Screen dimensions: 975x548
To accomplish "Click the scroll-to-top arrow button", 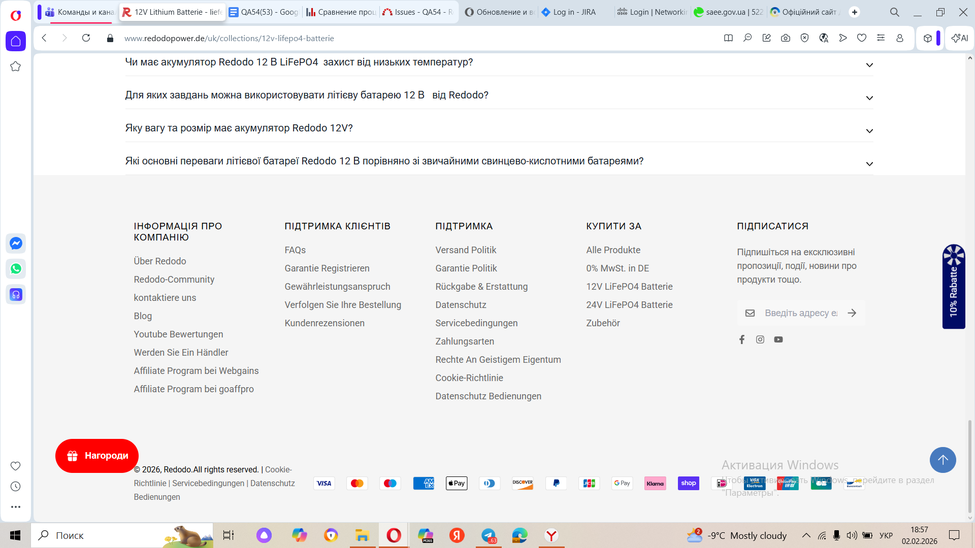I will pyautogui.click(x=942, y=460).
